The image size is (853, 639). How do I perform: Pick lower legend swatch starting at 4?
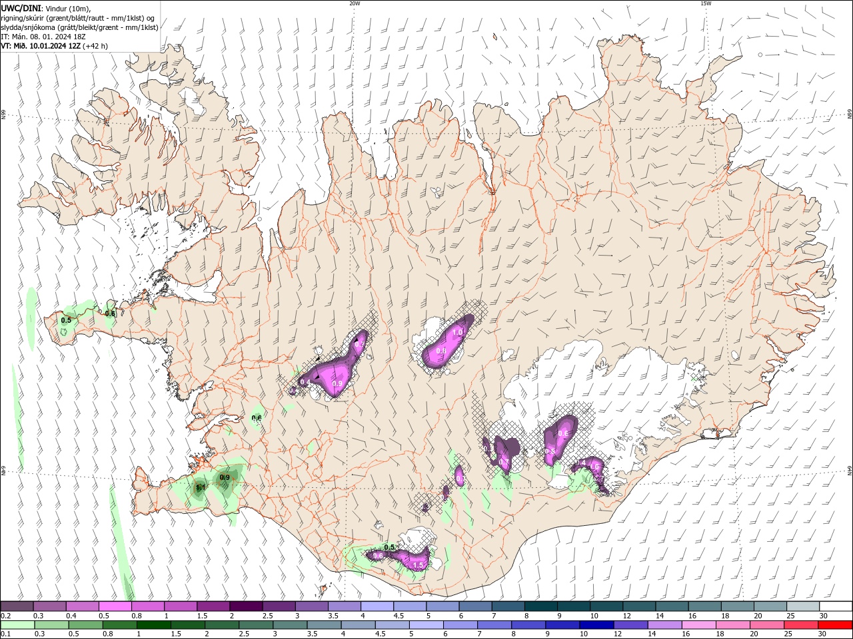[359, 625]
